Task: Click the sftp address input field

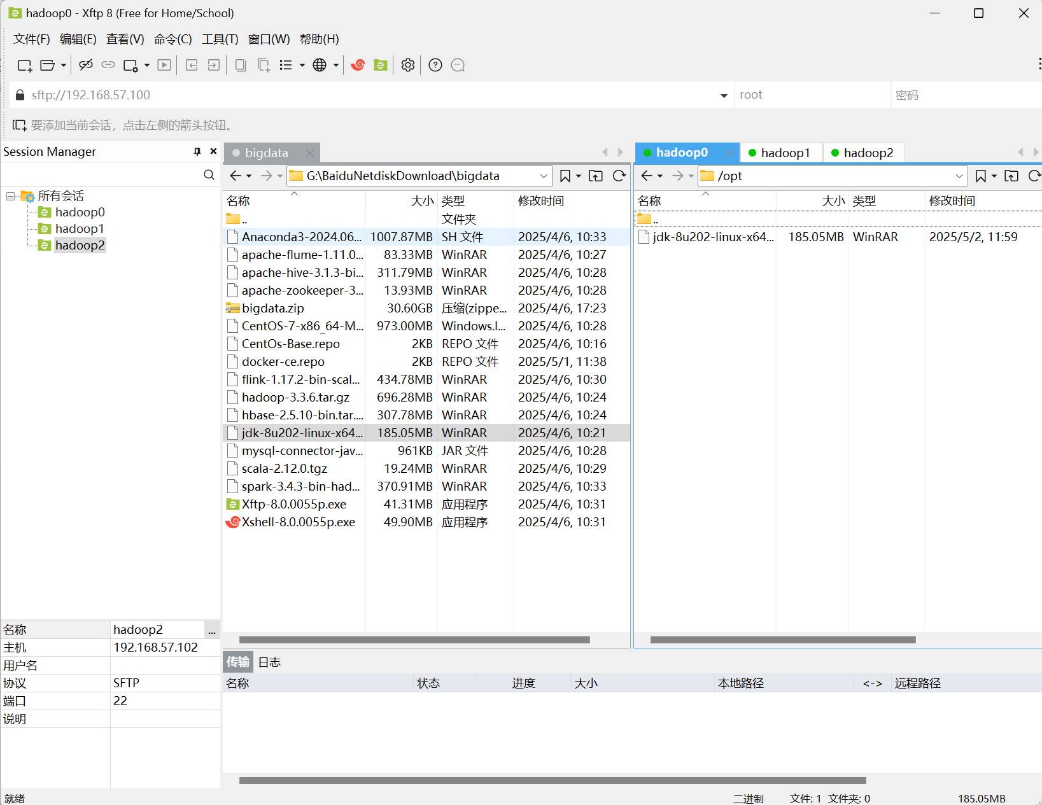Action: pos(372,95)
